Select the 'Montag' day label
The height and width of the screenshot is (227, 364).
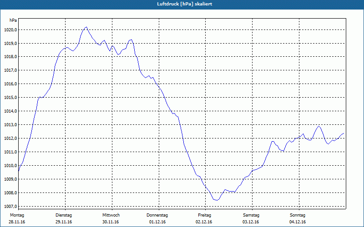click(x=17, y=215)
